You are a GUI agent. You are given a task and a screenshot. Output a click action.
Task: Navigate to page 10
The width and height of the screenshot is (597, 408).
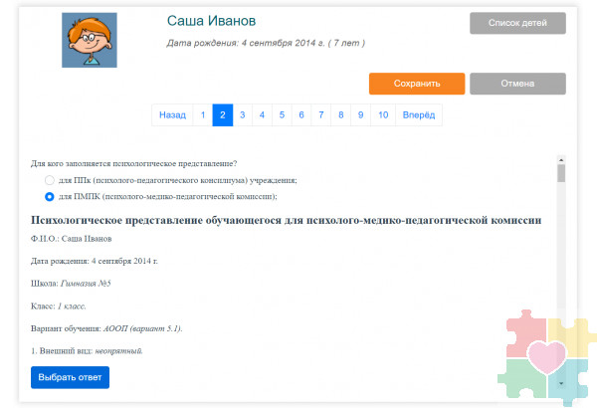pyautogui.click(x=382, y=115)
